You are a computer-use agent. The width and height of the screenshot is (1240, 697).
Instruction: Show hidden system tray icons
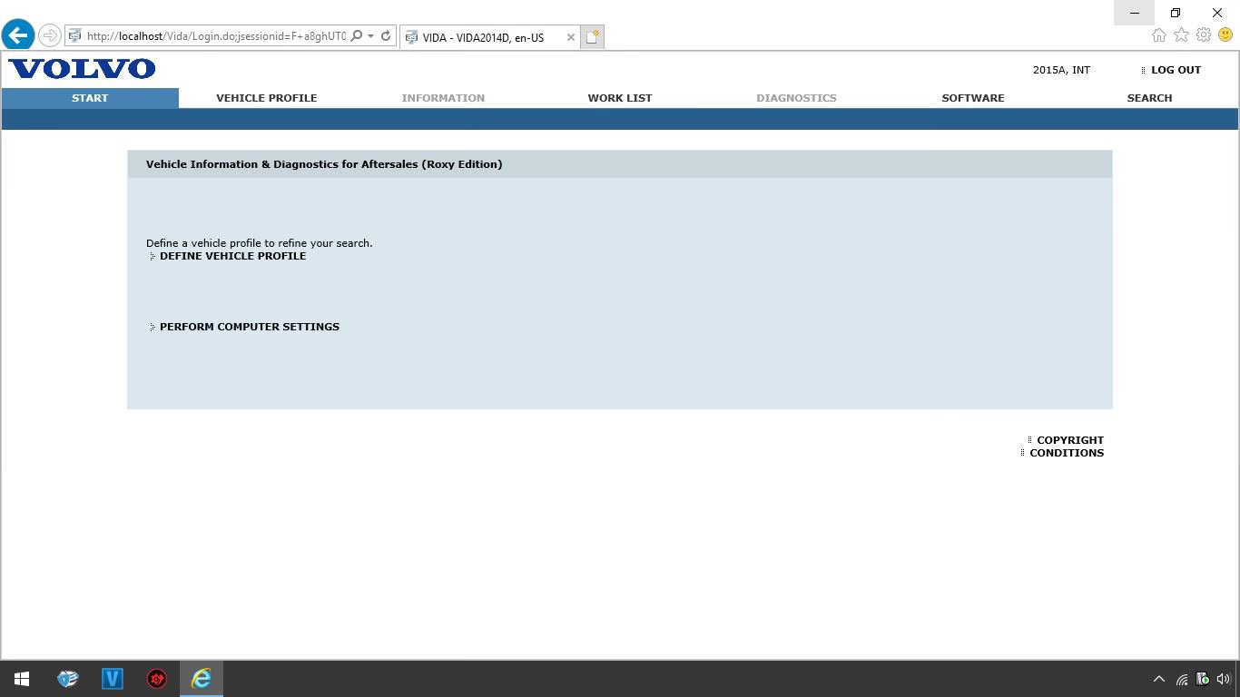tap(1159, 679)
